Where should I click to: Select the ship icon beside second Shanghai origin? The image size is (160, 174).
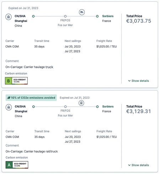tap(9, 107)
